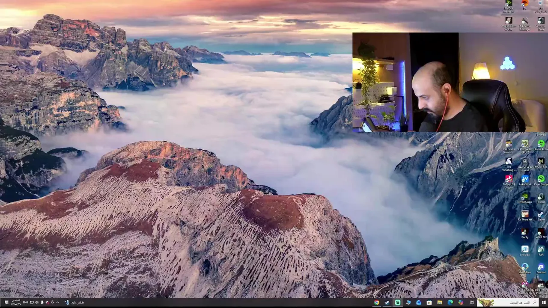The height and width of the screenshot is (308, 548).
Task: Open the Copilot taskbar icon
Action: click(x=461, y=302)
